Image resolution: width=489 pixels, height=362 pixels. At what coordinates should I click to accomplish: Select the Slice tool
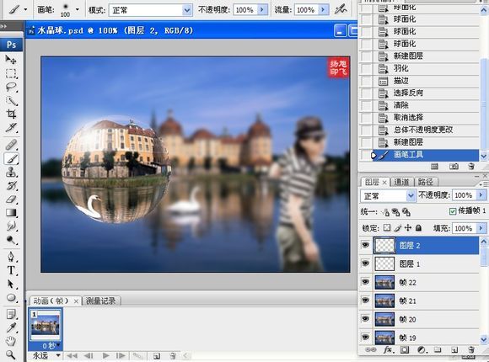pyautogui.click(x=11, y=127)
